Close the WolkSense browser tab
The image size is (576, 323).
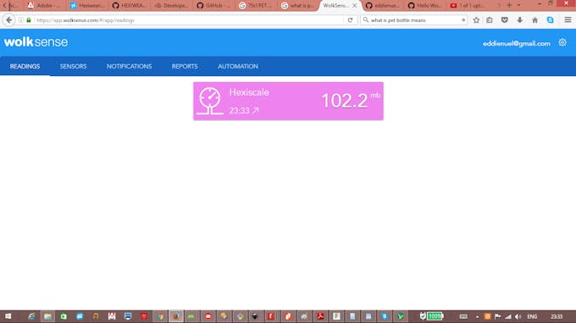[354, 6]
